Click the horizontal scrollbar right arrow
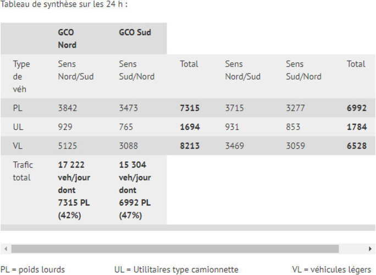 (x=371, y=249)
